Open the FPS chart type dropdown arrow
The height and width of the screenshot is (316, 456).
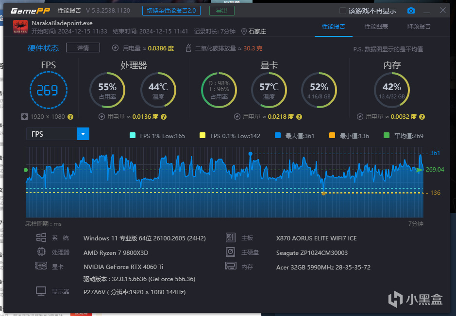tap(83, 134)
